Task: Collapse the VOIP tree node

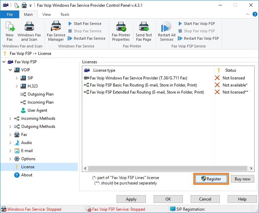Action: click(10, 70)
